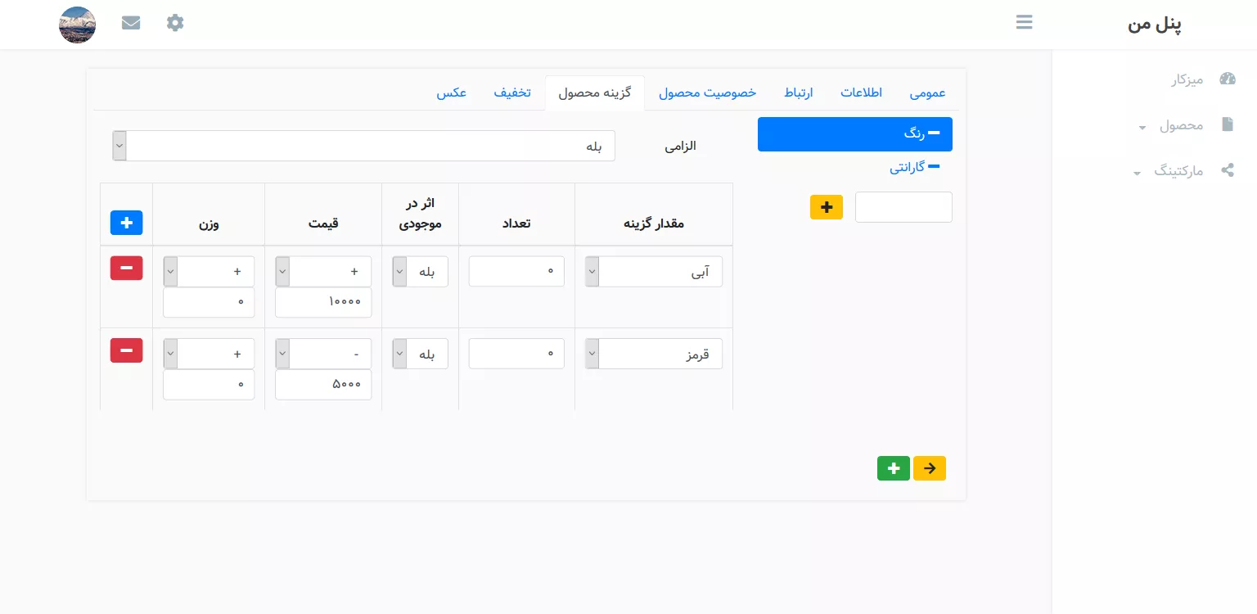Expand the محصول sidebar menu
Image resolution: width=1257 pixels, height=614 pixels.
point(1180,125)
